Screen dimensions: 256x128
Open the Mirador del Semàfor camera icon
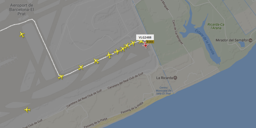click(250, 40)
